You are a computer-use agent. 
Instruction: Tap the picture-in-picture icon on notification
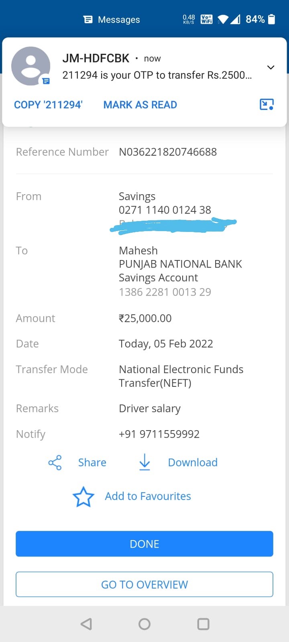(x=267, y=105)
